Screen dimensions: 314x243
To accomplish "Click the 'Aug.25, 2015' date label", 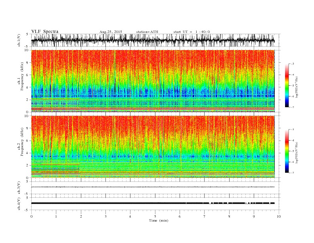I will (x=111, y=32).
